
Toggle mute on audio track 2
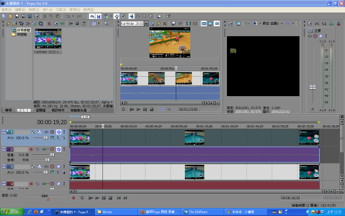pyautogui.click(x=59, y=149)
